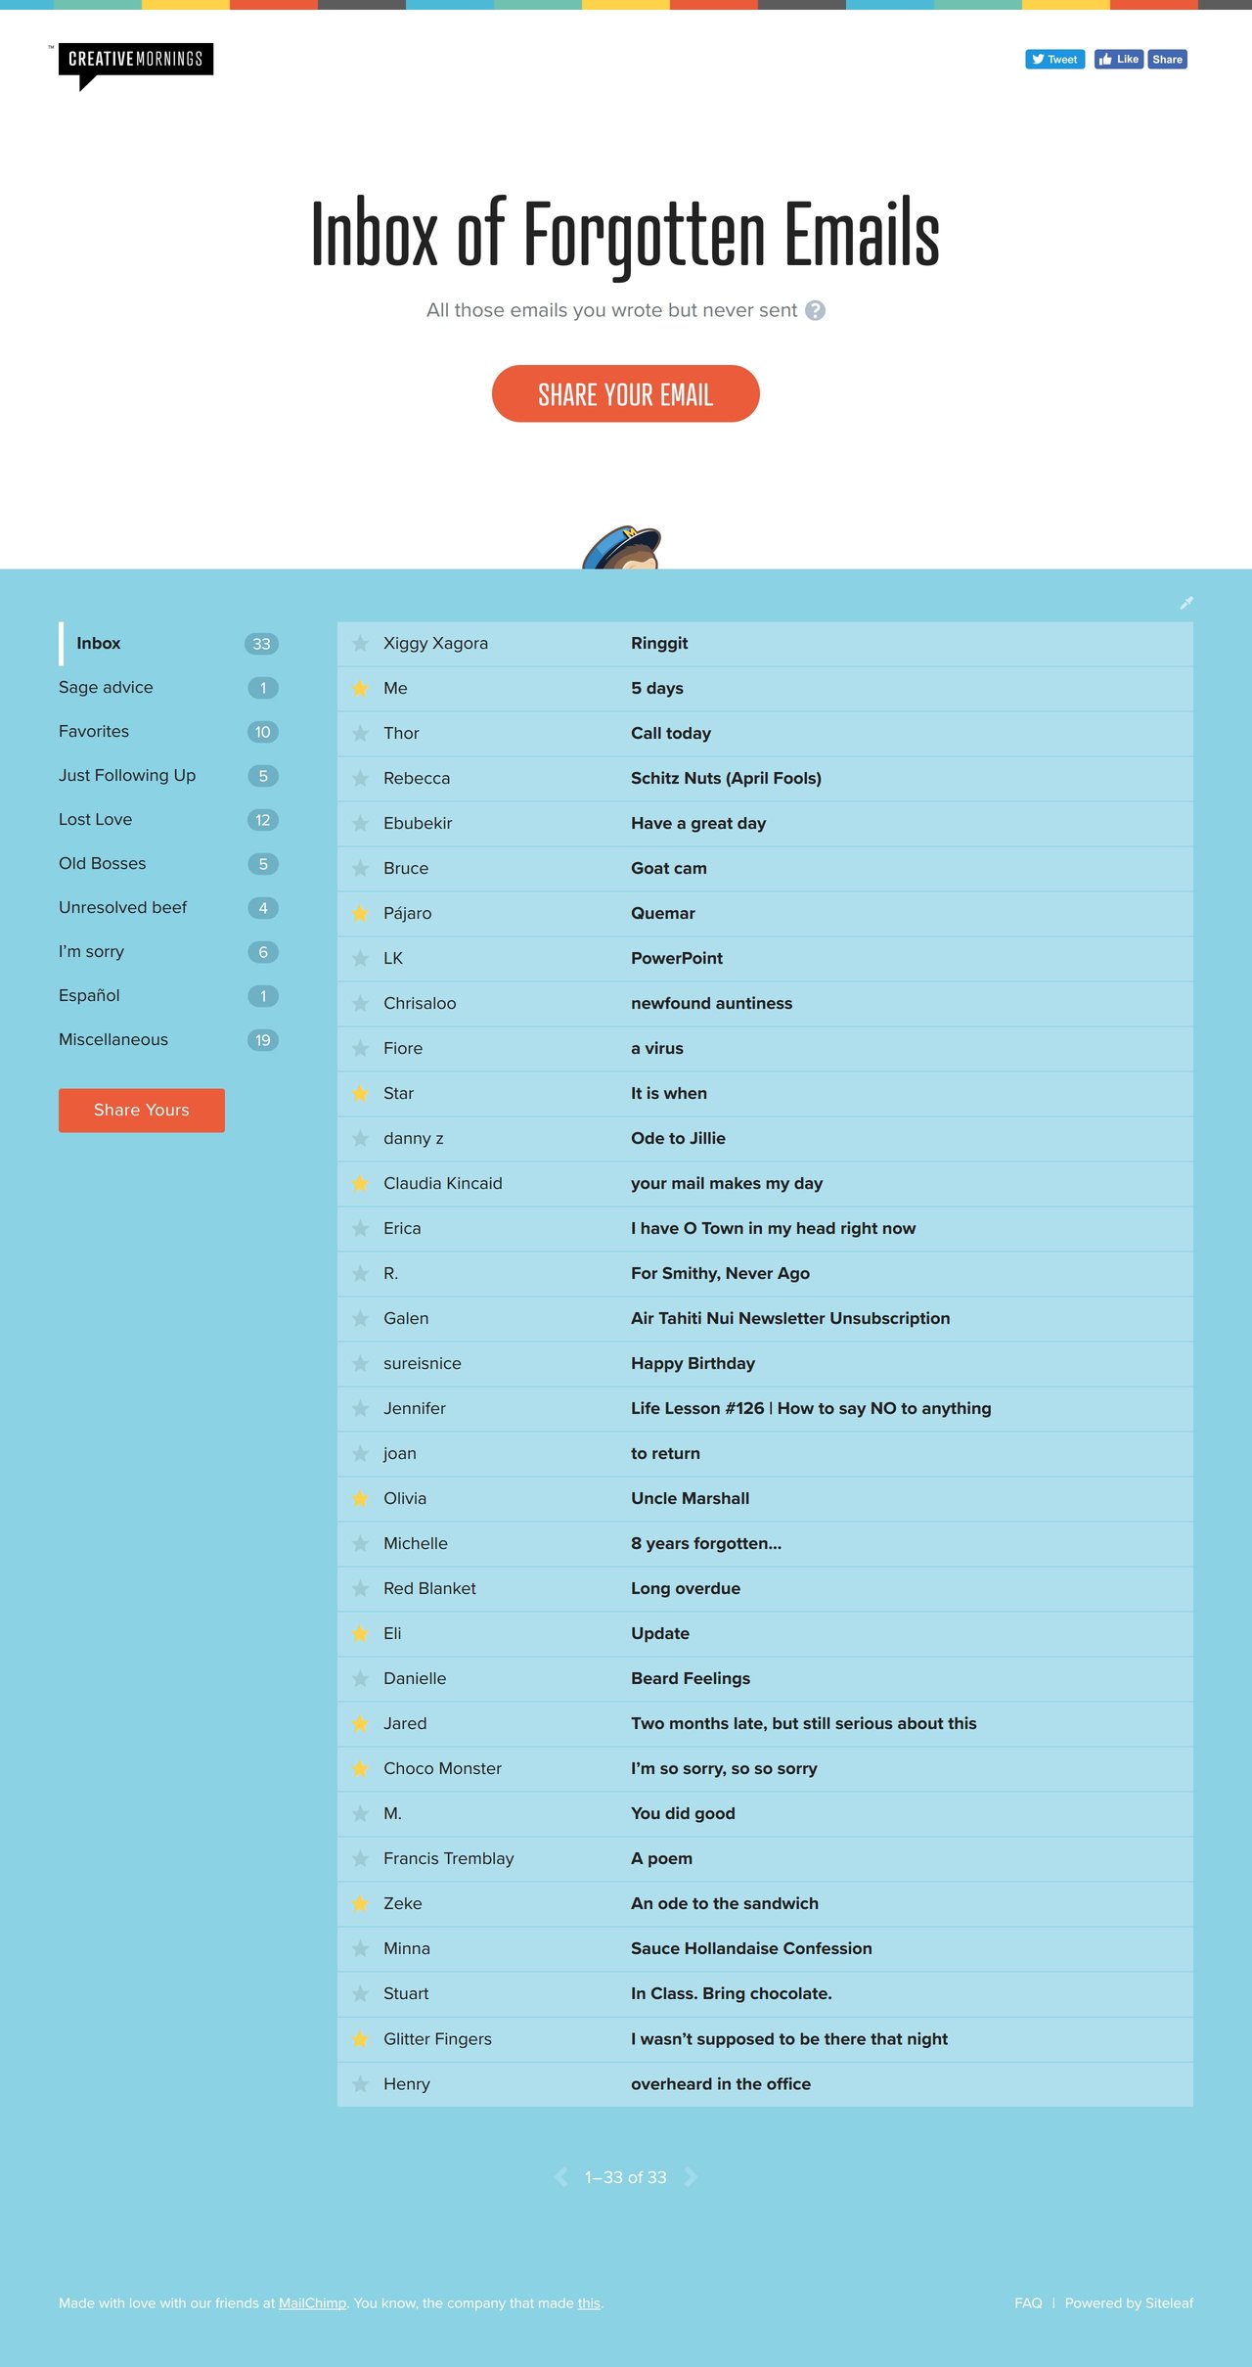Open Powered by Siteleaf link
The image size is (1252, 2367).
coord(1129,2303)
